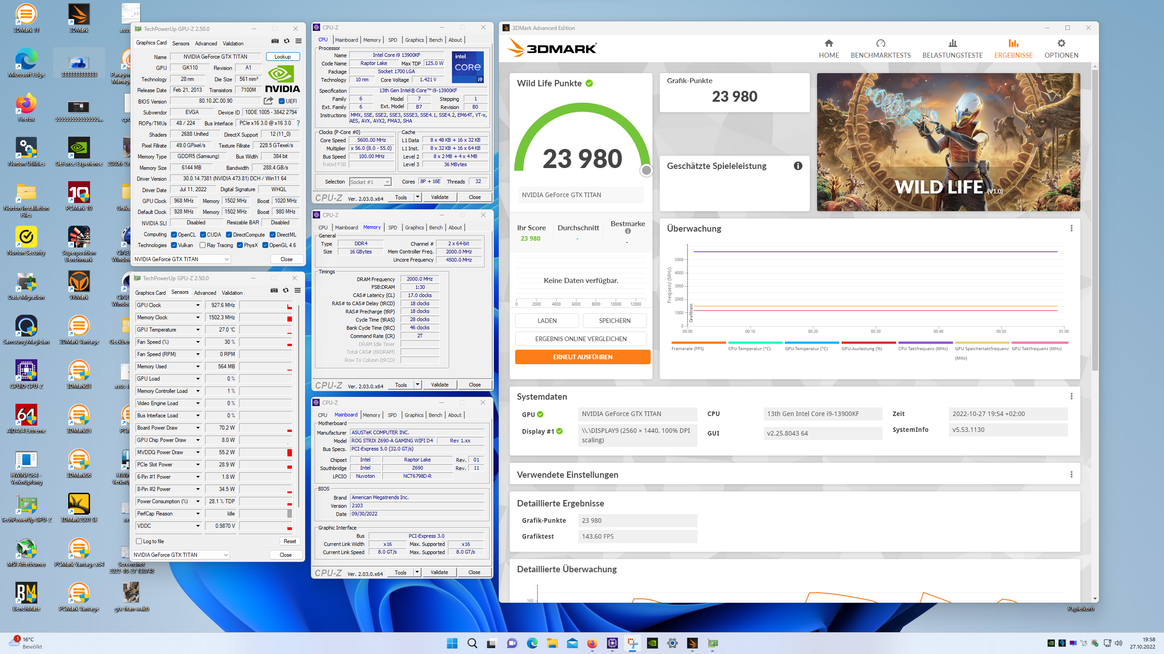Screen dimensions: 1164x654
Task: Expand PerfCap Reason sensor dropdown arrow
Action: 198,514
